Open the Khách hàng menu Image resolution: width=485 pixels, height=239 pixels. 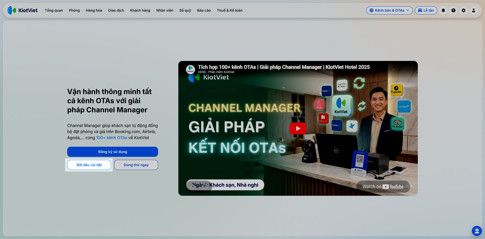tap(140, 10)
